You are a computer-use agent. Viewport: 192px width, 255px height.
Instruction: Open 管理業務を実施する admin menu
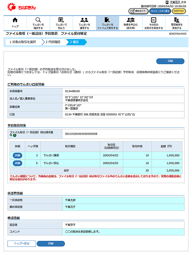[177, 23]
